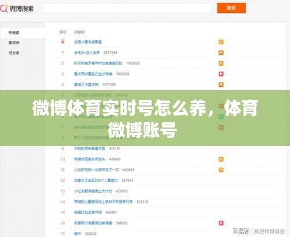Open the rank 17 topic with count 388232
The width and height of the screenshot is (290, 237).
pos(77,234)
